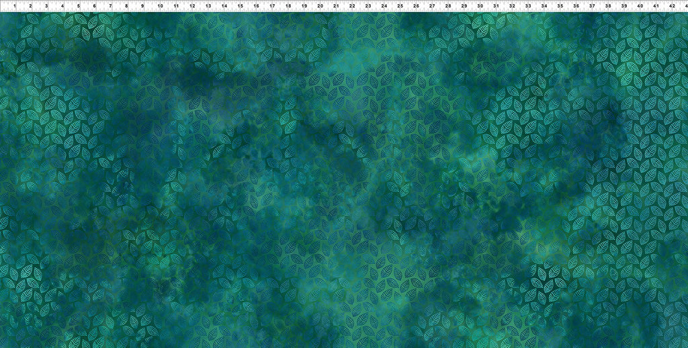Viewport: 688px width, 348px height.
Task: Click the ruler mark labeled 15
Action: 240,6
